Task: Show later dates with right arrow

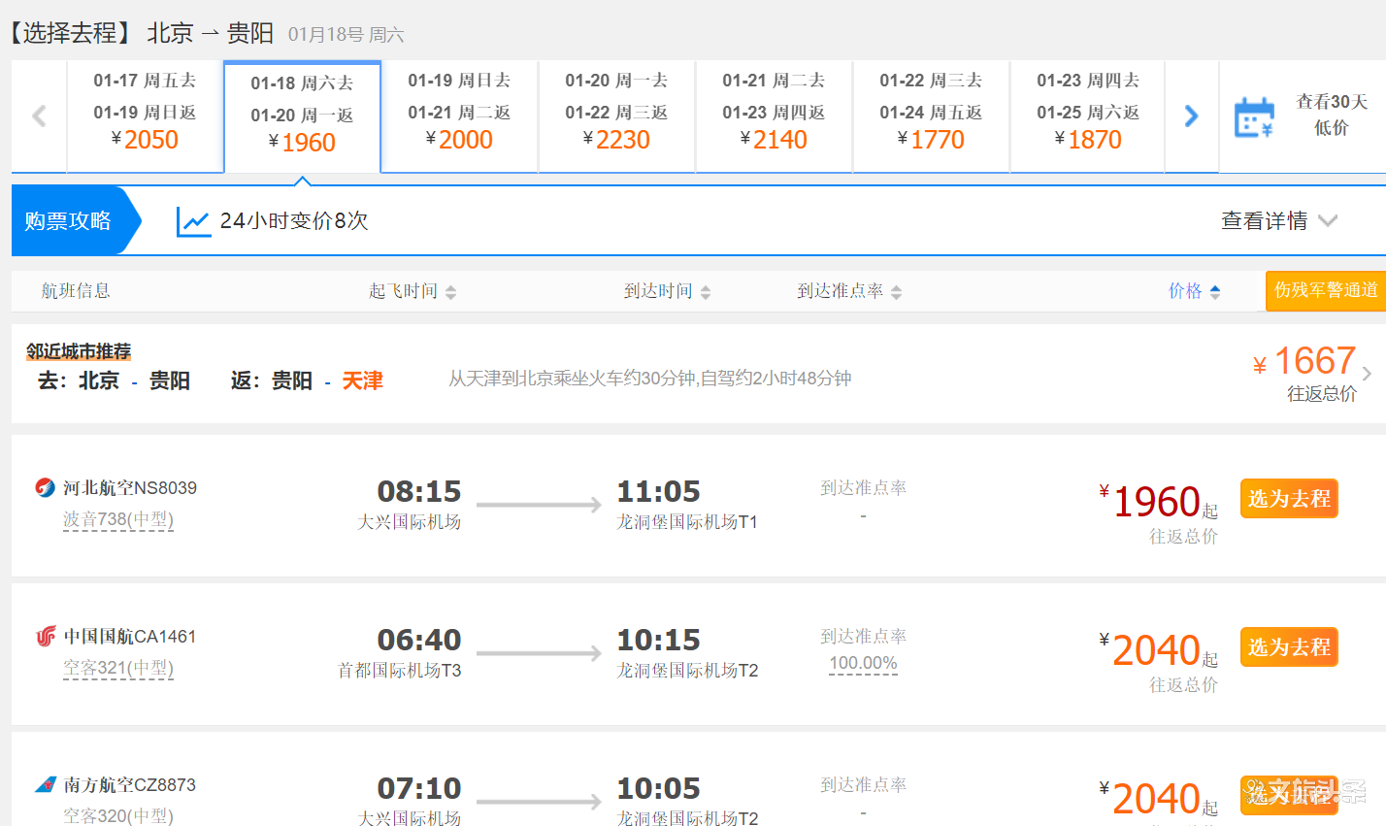Action: click(x=1191, y=116)
